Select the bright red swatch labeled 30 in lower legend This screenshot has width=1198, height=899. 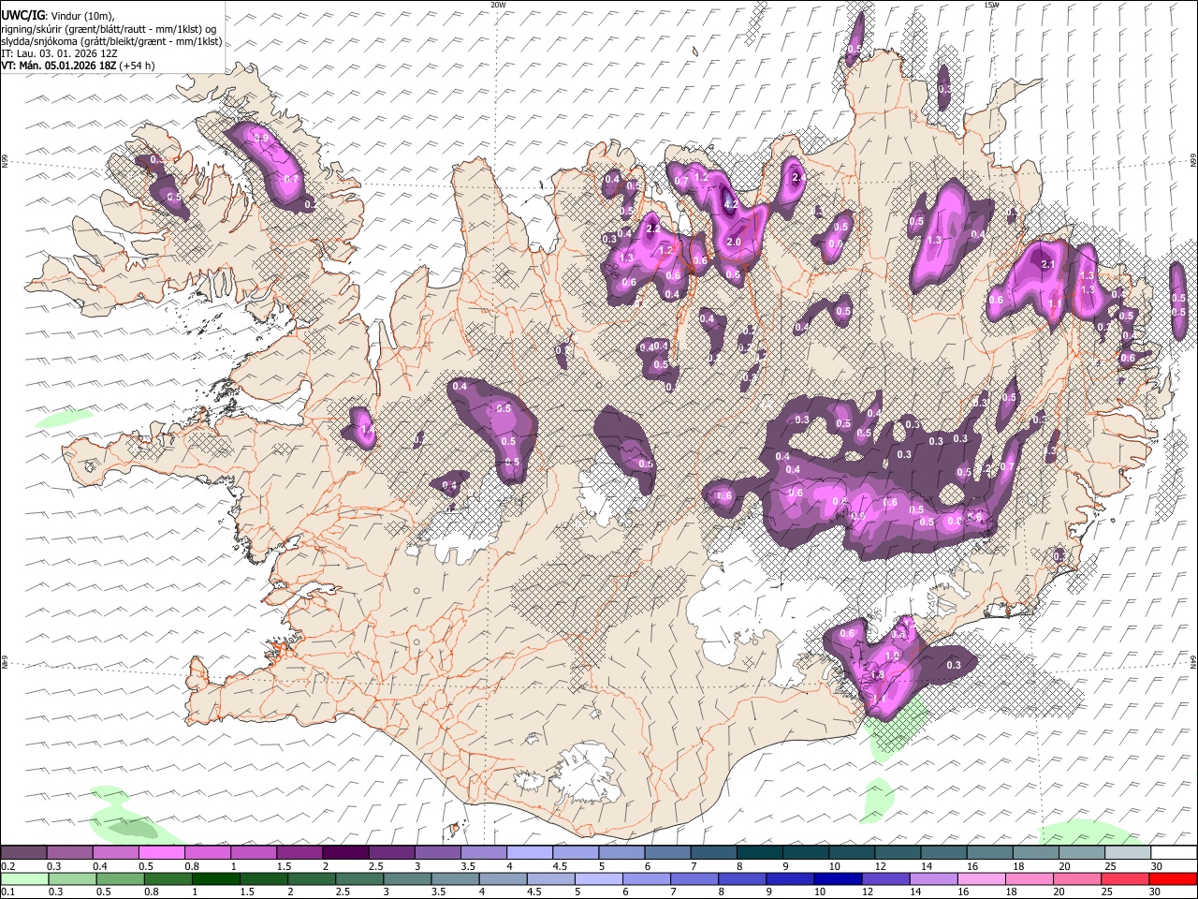tap(1173, 878)
